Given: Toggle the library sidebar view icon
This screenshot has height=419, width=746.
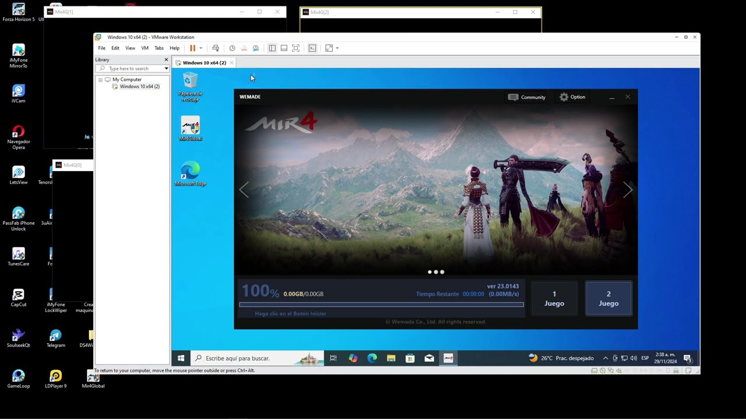Looking at the screenshot, I should [272, 48].
